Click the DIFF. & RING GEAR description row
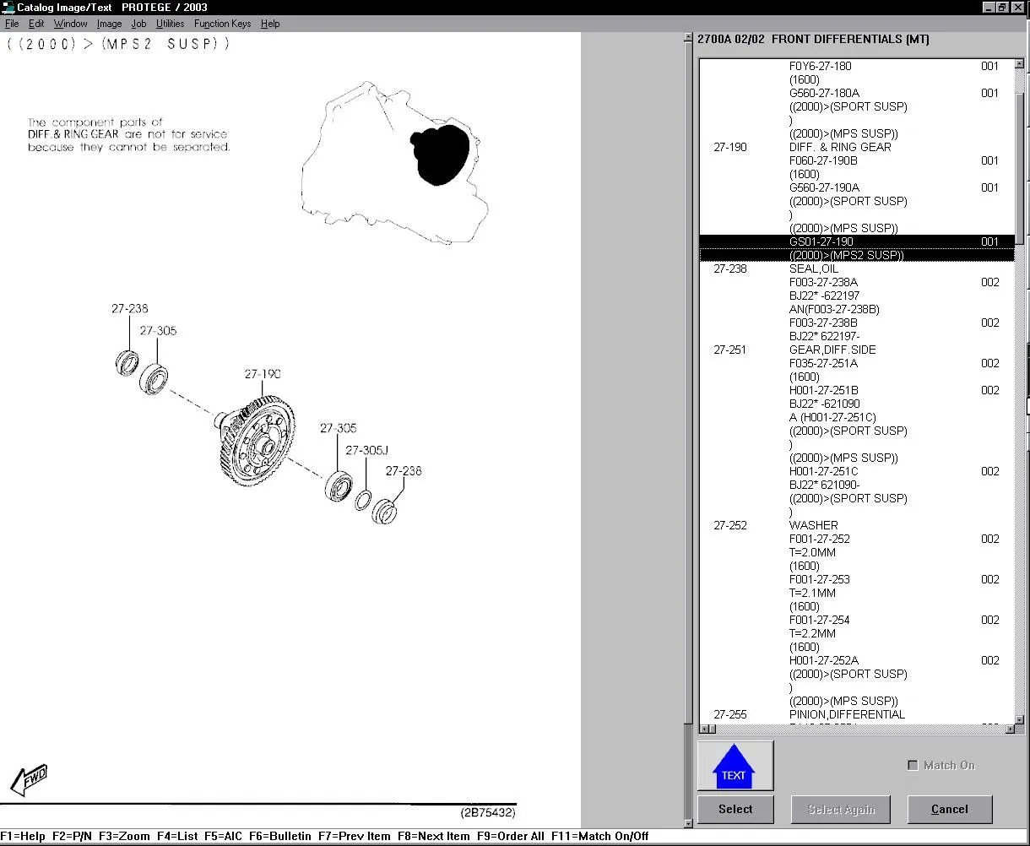The width and height of the screenshot is (1030, 846). (x=840, y=147)
